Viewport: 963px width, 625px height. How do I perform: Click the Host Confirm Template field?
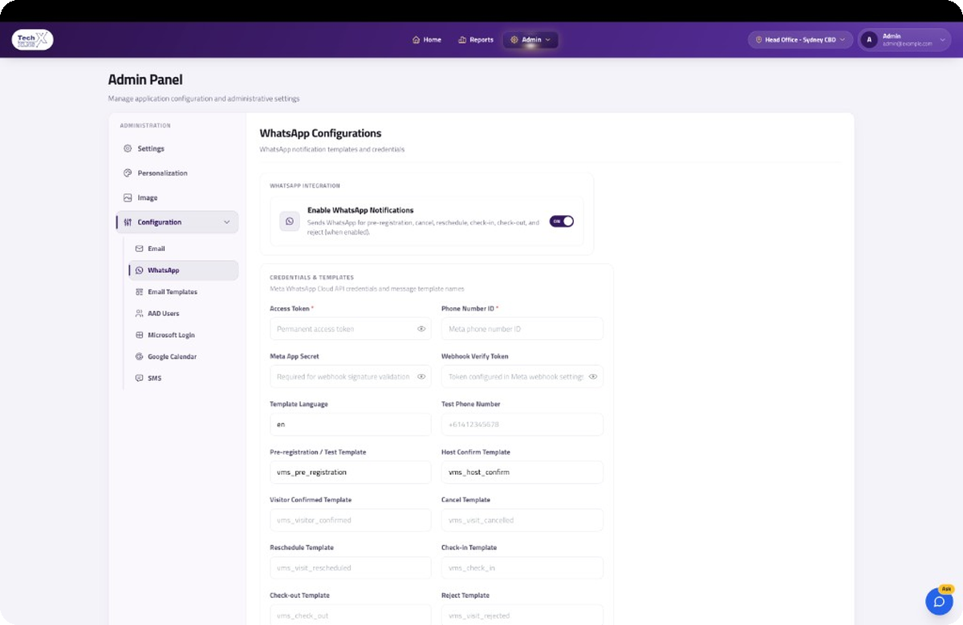522,473
